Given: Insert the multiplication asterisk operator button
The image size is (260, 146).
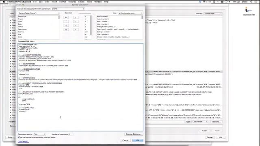Looking at the screenshot, I should pyautogui.click(x=76, y=21).
